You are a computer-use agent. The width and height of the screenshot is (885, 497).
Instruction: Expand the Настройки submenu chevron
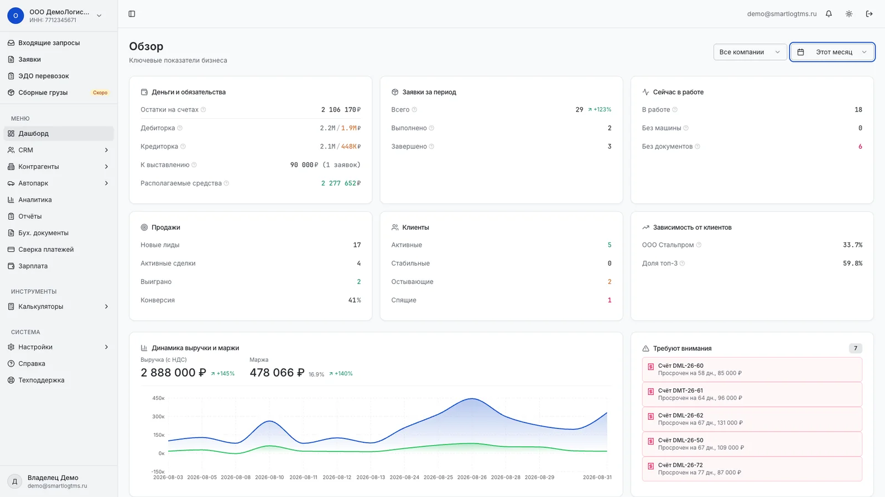[x=106, y=347]
